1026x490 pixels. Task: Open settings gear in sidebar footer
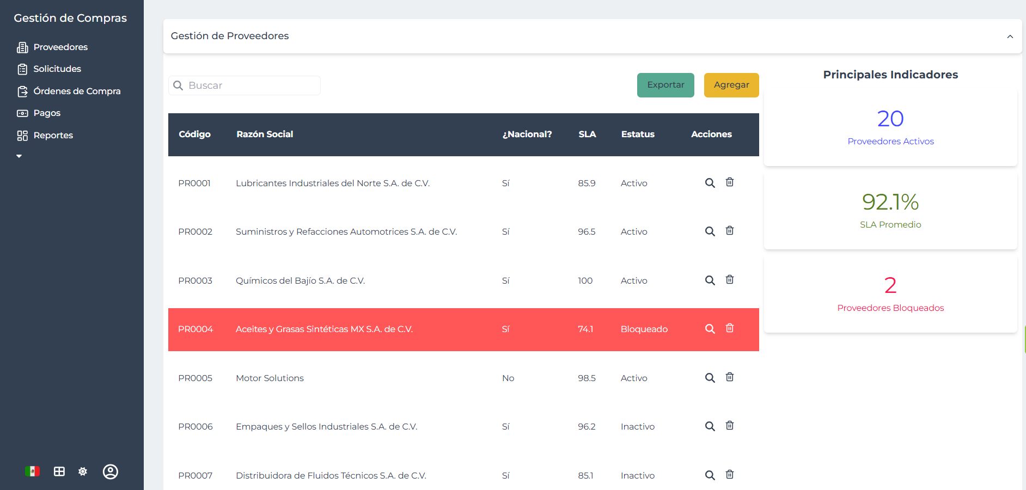83,471
